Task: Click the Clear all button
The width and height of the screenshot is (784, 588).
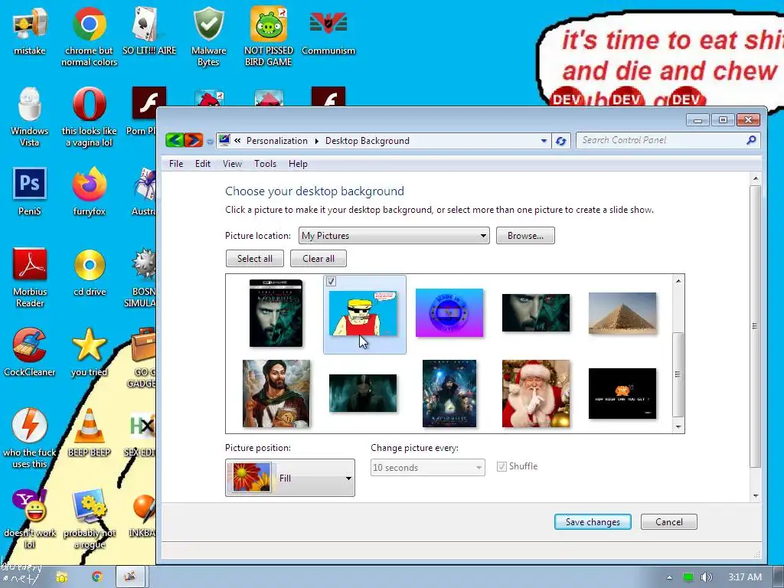Action: (x=318, y=259)
